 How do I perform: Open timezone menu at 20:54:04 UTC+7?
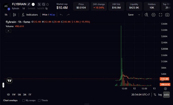coord(140,95)
